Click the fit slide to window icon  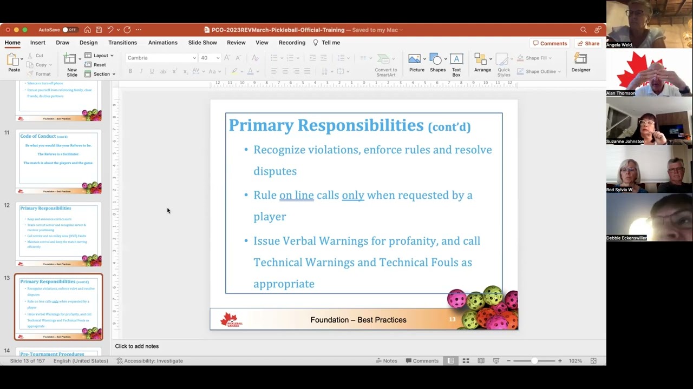(593, 361)
